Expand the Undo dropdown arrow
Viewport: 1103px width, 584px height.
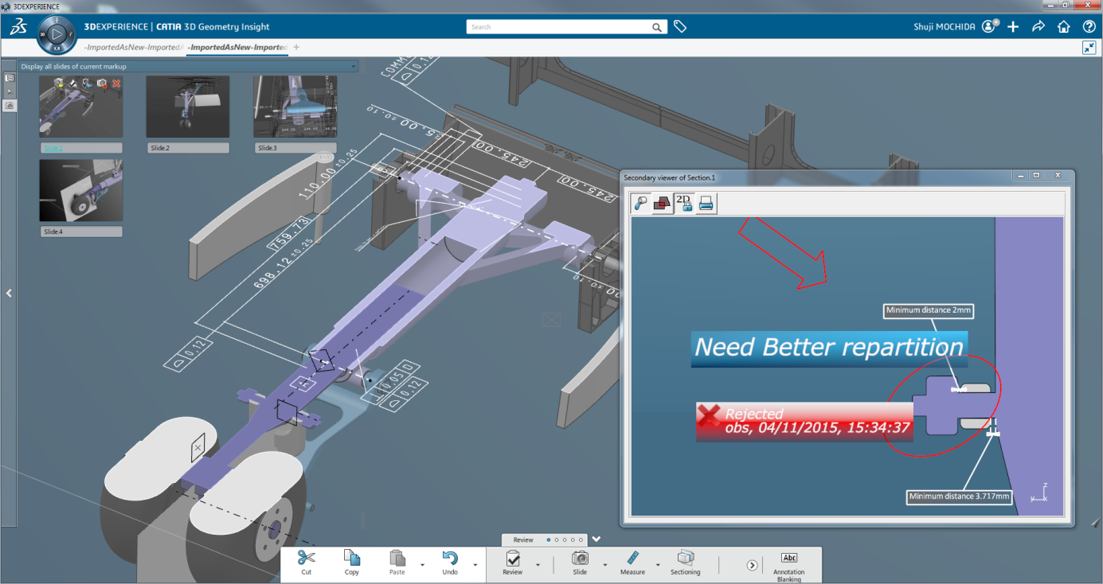point(475,565)
